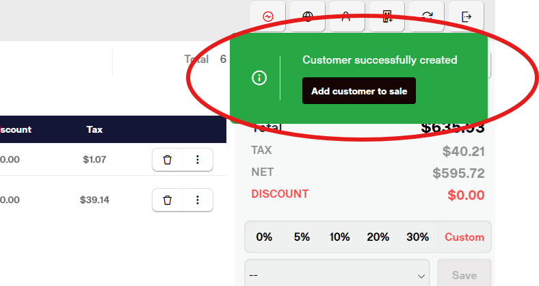
Task: Open more options for $39.14 tax row
Action: point(198,200)
